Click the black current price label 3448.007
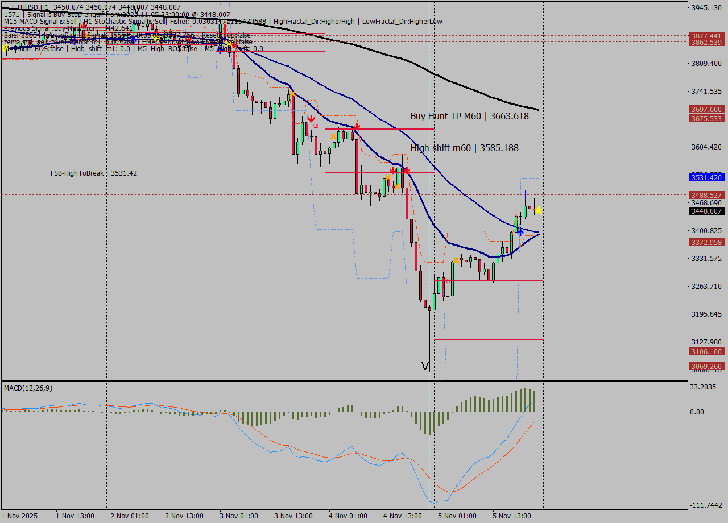The image size is (728, 523). point(706,211)
